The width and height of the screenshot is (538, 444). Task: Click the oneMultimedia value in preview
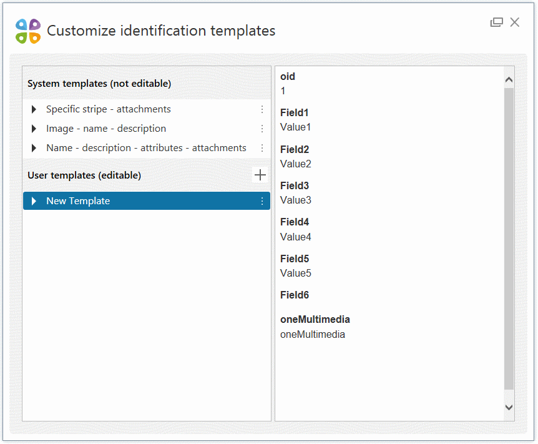pos(312,334)
